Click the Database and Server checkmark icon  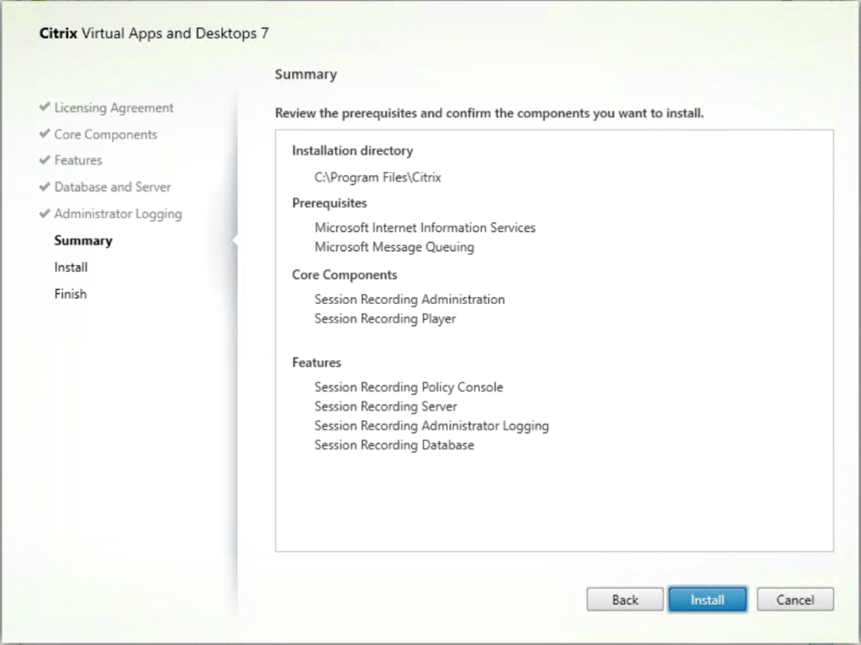[45, 186]
